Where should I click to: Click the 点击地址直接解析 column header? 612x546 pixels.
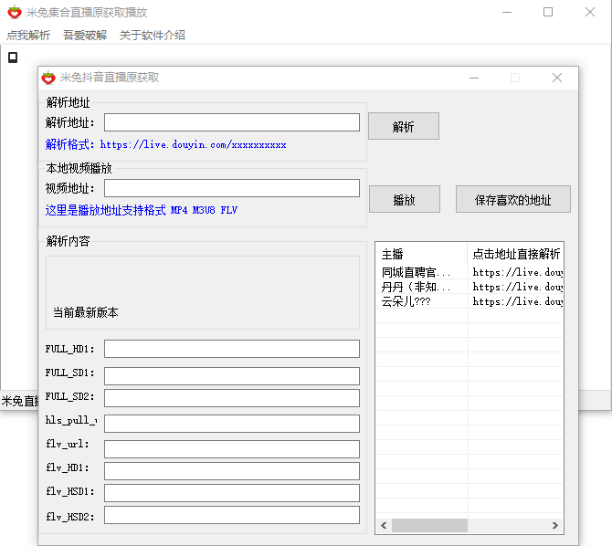(515, 254)
